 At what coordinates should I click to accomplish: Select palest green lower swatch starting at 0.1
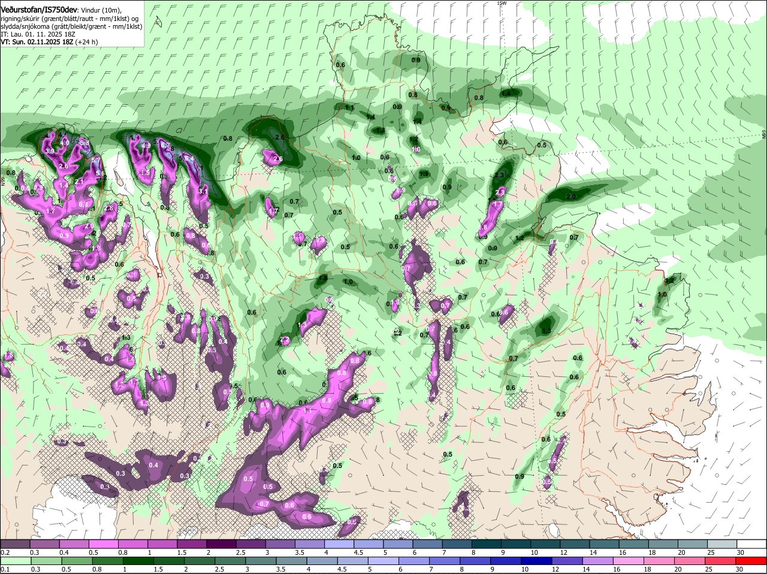tap(15, 561)
